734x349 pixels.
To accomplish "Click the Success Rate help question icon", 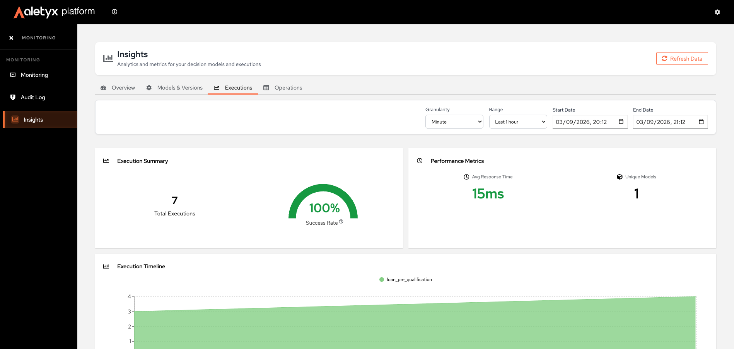I will coord(341,221).
